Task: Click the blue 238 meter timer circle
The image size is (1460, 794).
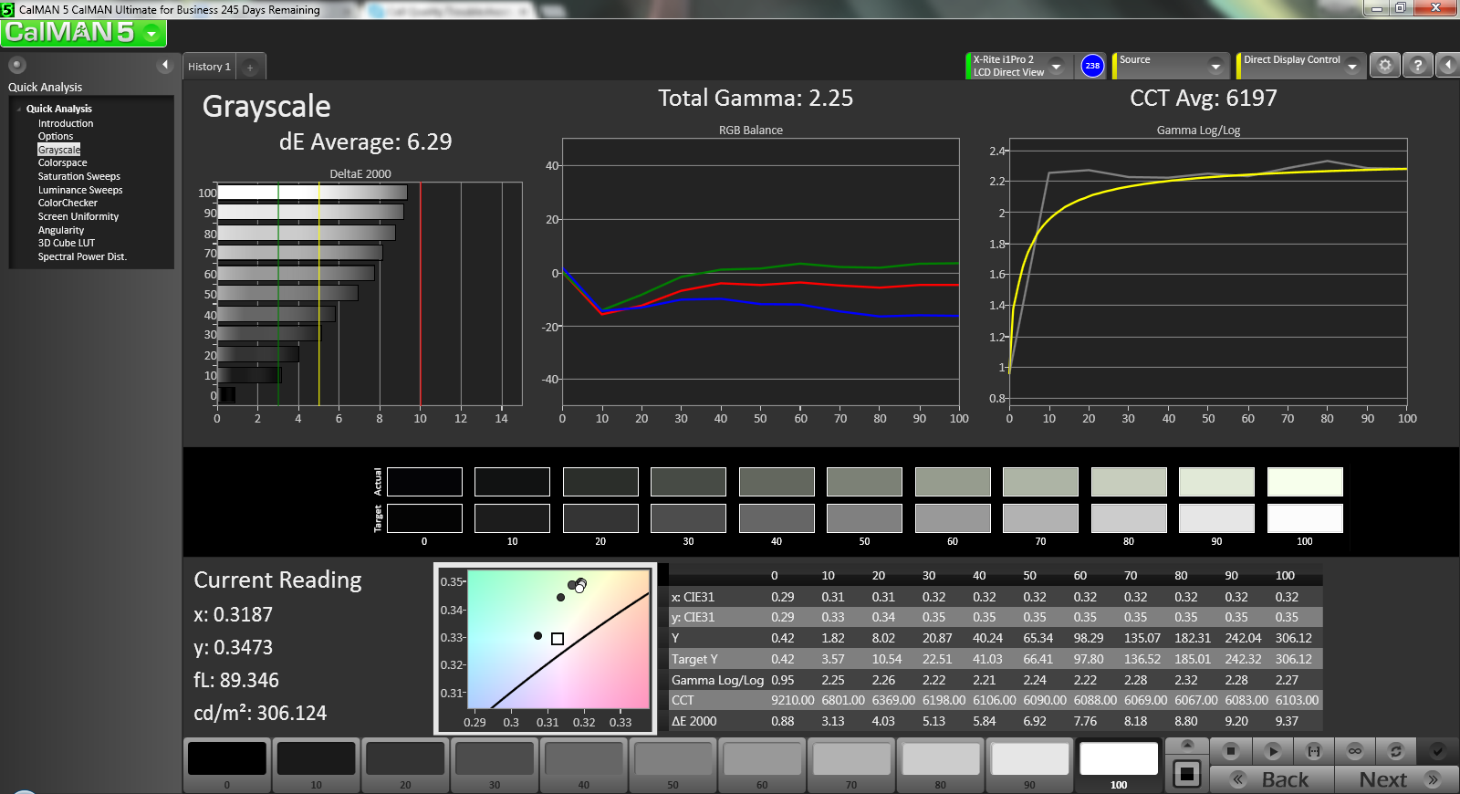Action: click(1092, 66)
